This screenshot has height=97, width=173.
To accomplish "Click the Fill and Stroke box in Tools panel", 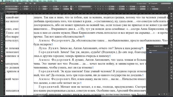I will point(2,56).
